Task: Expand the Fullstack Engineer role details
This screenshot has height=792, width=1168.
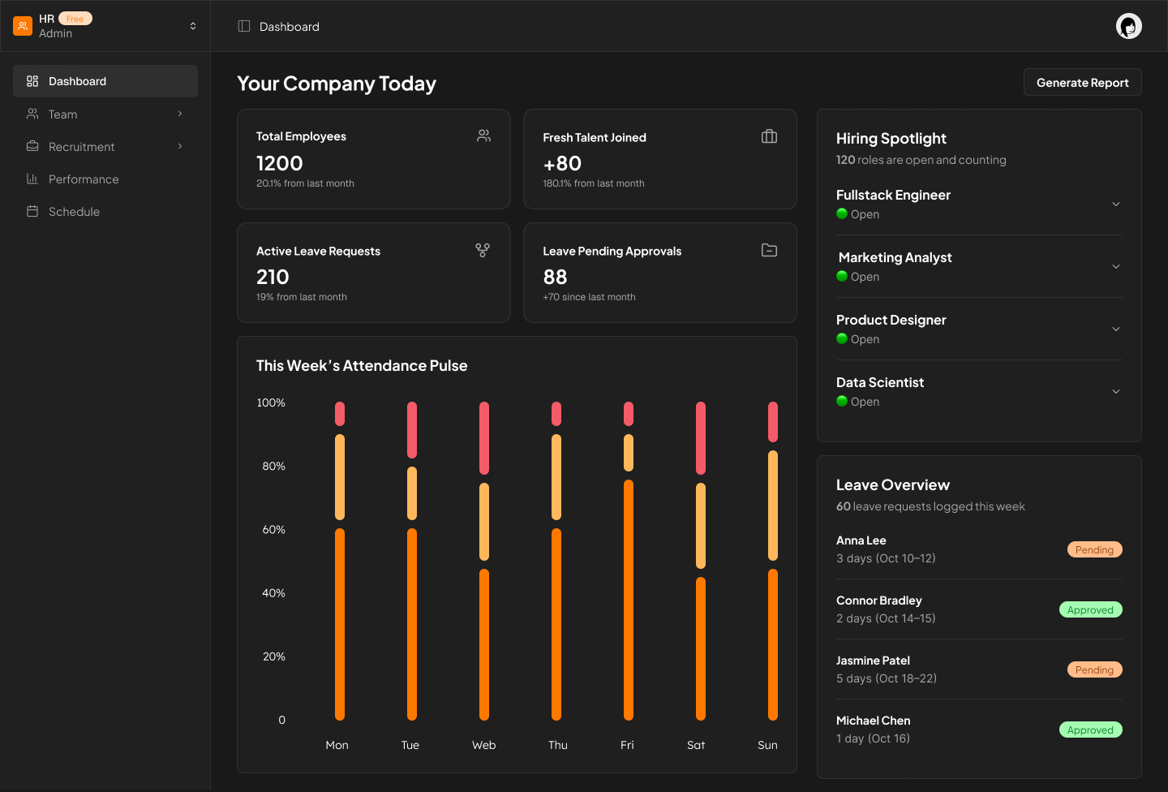Action: pos(1115,204)
